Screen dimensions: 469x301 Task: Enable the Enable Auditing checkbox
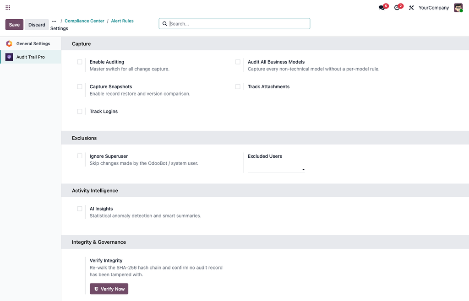click(80, 62)
